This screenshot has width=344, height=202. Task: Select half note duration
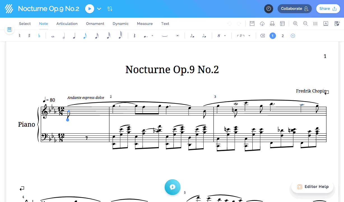click(64, 36)
